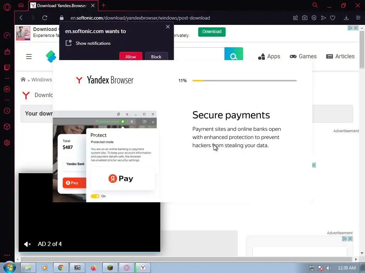The image size is (365, 273).
Task: Open History clock sidebar icon
Action: pos(7,111)
